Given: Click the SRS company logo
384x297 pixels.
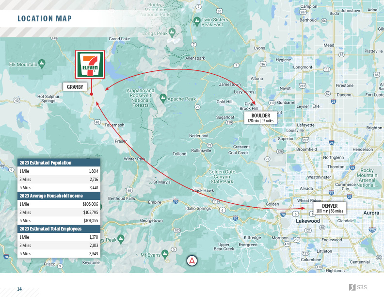Looking at the screenshot, I should coord(357,287).
